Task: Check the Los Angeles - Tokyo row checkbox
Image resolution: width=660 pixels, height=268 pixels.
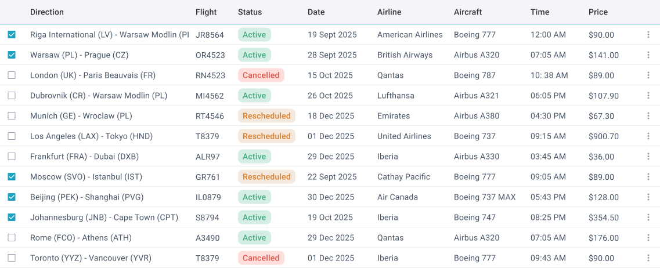Action: tap(12, 136)
